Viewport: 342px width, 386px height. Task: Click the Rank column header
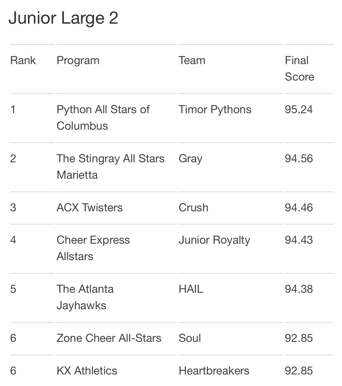click(23, 60)
